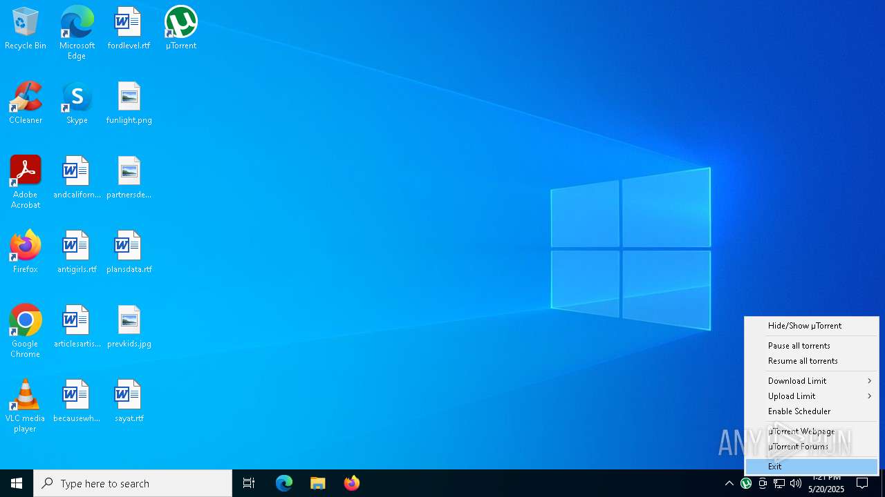
Task: Click the VLC media player shortcut
Action: (26, 406)
